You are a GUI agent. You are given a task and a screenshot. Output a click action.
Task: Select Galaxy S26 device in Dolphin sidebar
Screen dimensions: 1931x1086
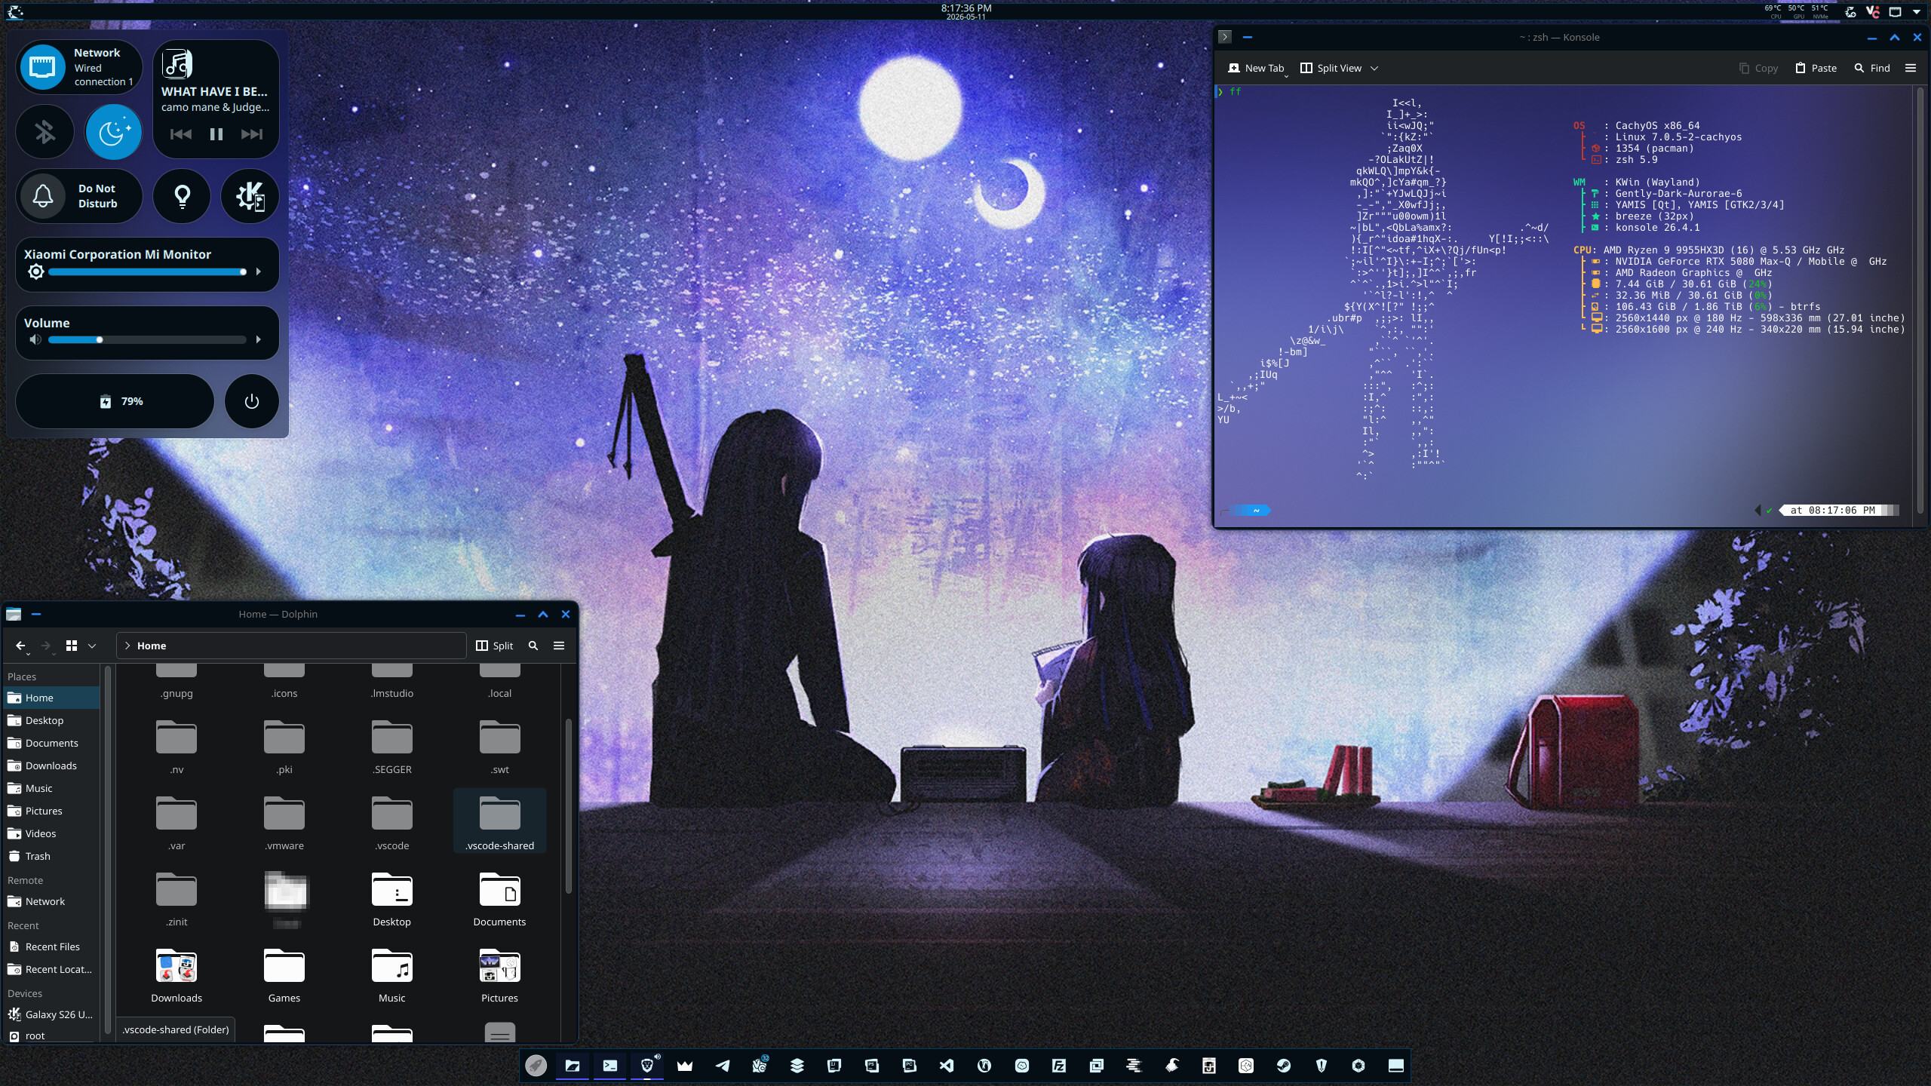coord(51,1014)
